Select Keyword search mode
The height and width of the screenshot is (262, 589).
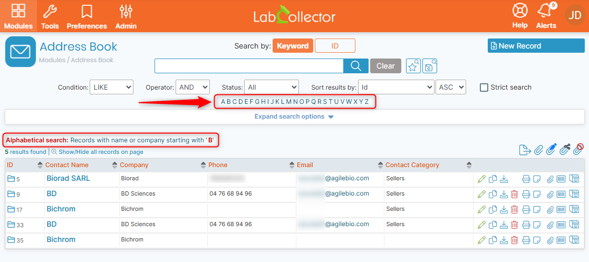point(293,46)
